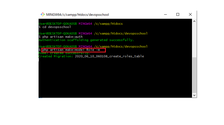Minimize the MINGW64 terminal window

(x=165, y=14)
